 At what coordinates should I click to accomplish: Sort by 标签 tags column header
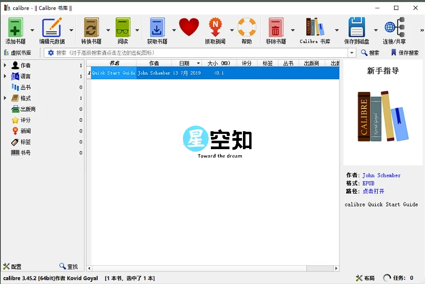pyautogui.click(x=268, y=63)
